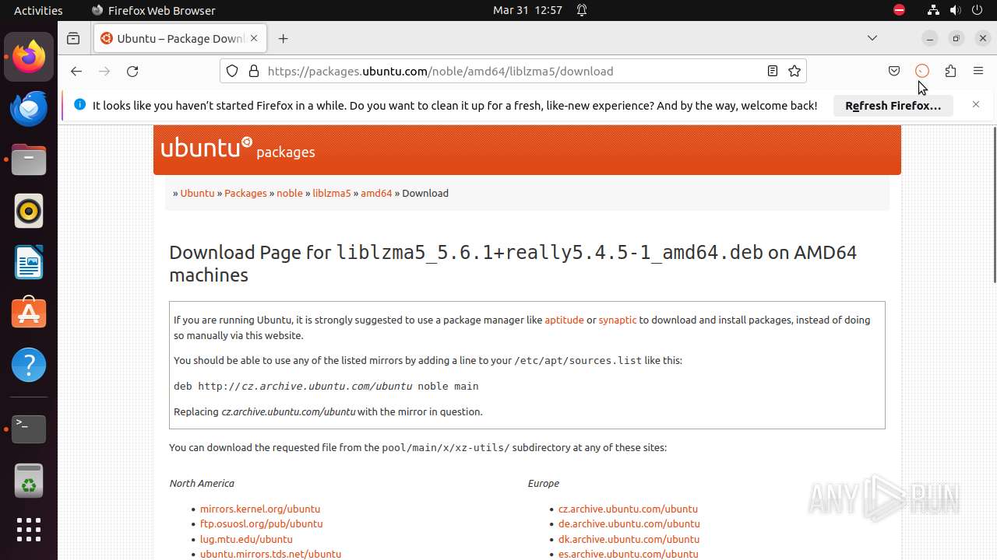Click the URL address field
Image resolution: width=997 pixels, height=560 pixels.
(x=514, y=71)
